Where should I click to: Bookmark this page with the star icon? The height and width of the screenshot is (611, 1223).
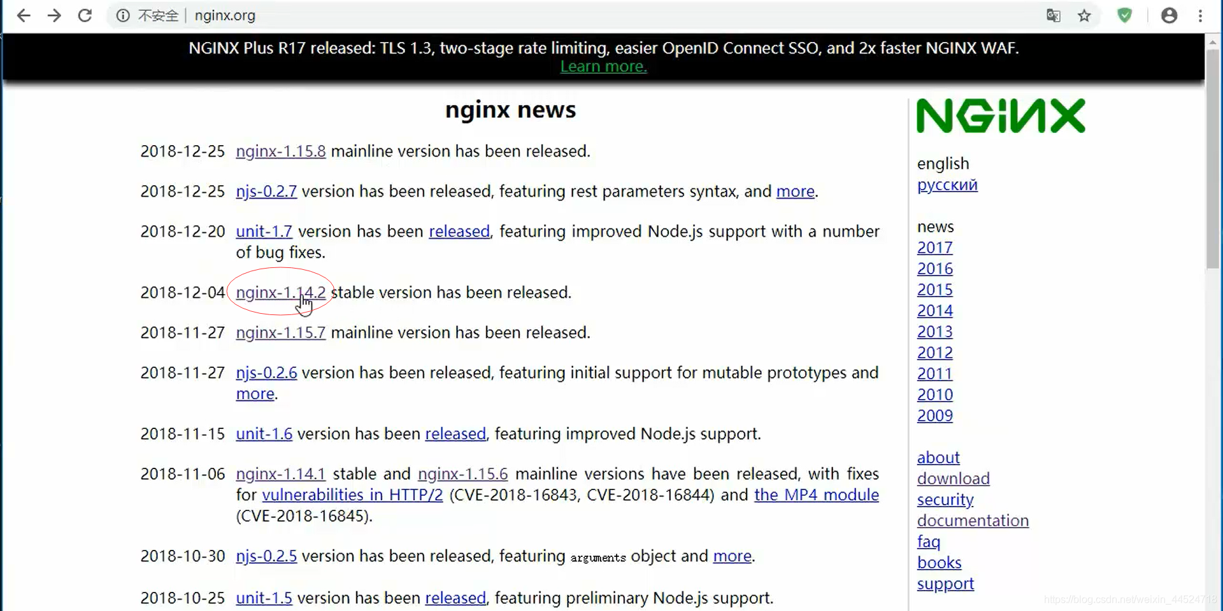click(x=1084, y=15)
